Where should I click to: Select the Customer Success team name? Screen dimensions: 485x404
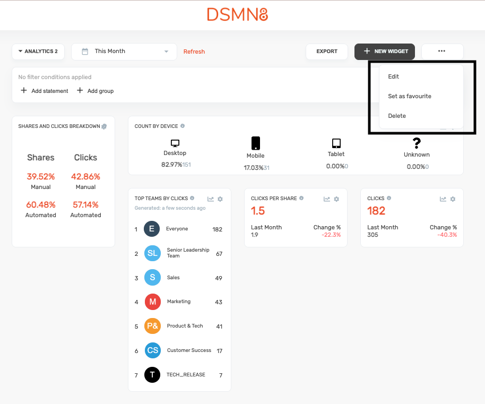pos(189,350)
